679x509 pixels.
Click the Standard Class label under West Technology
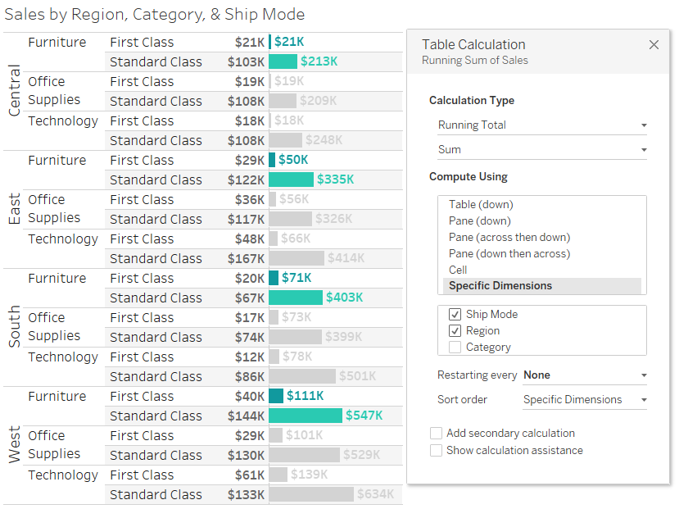point(156,494)
